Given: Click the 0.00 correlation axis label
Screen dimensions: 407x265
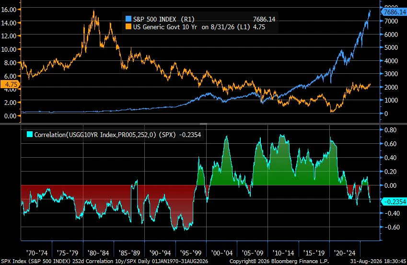Looking at the screenshot, I should pos(390,185).
